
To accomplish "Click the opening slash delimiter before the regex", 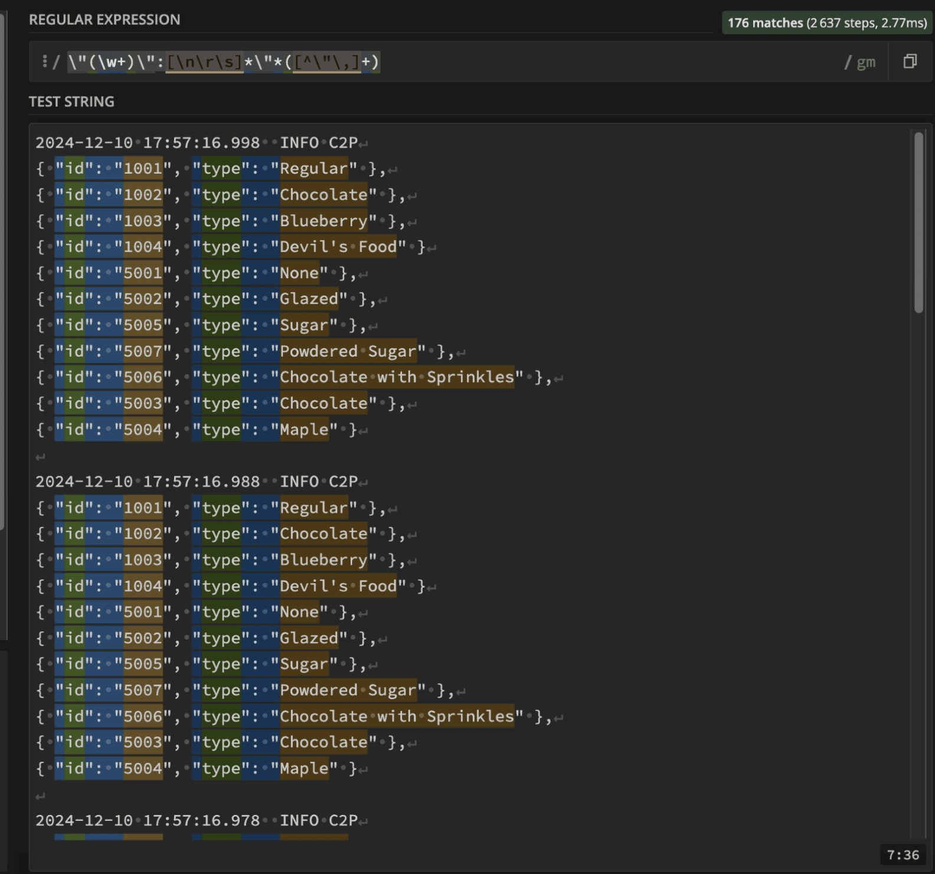I will click(57, 62).
